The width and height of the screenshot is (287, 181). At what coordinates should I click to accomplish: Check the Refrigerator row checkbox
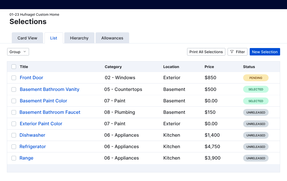(x=14, y=147)
